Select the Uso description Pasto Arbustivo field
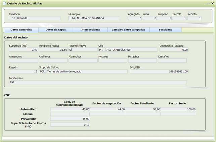This screenshot has height=142, width=216. tap(131, 50)
